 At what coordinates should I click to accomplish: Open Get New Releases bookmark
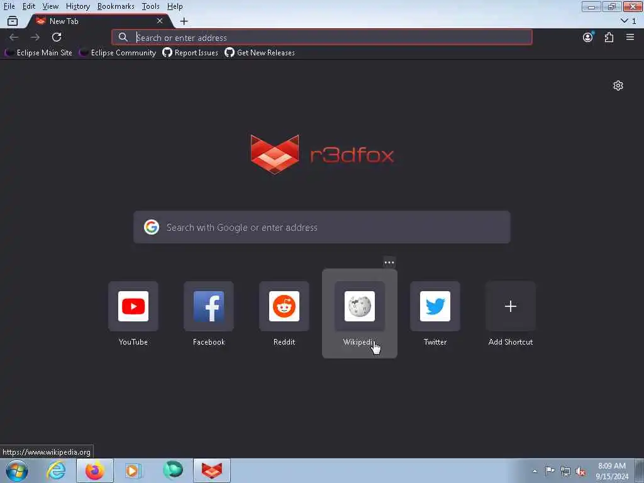coord(260,53)
